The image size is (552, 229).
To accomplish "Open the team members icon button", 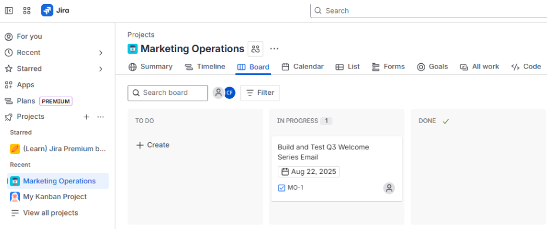I will tap(255, 49).
